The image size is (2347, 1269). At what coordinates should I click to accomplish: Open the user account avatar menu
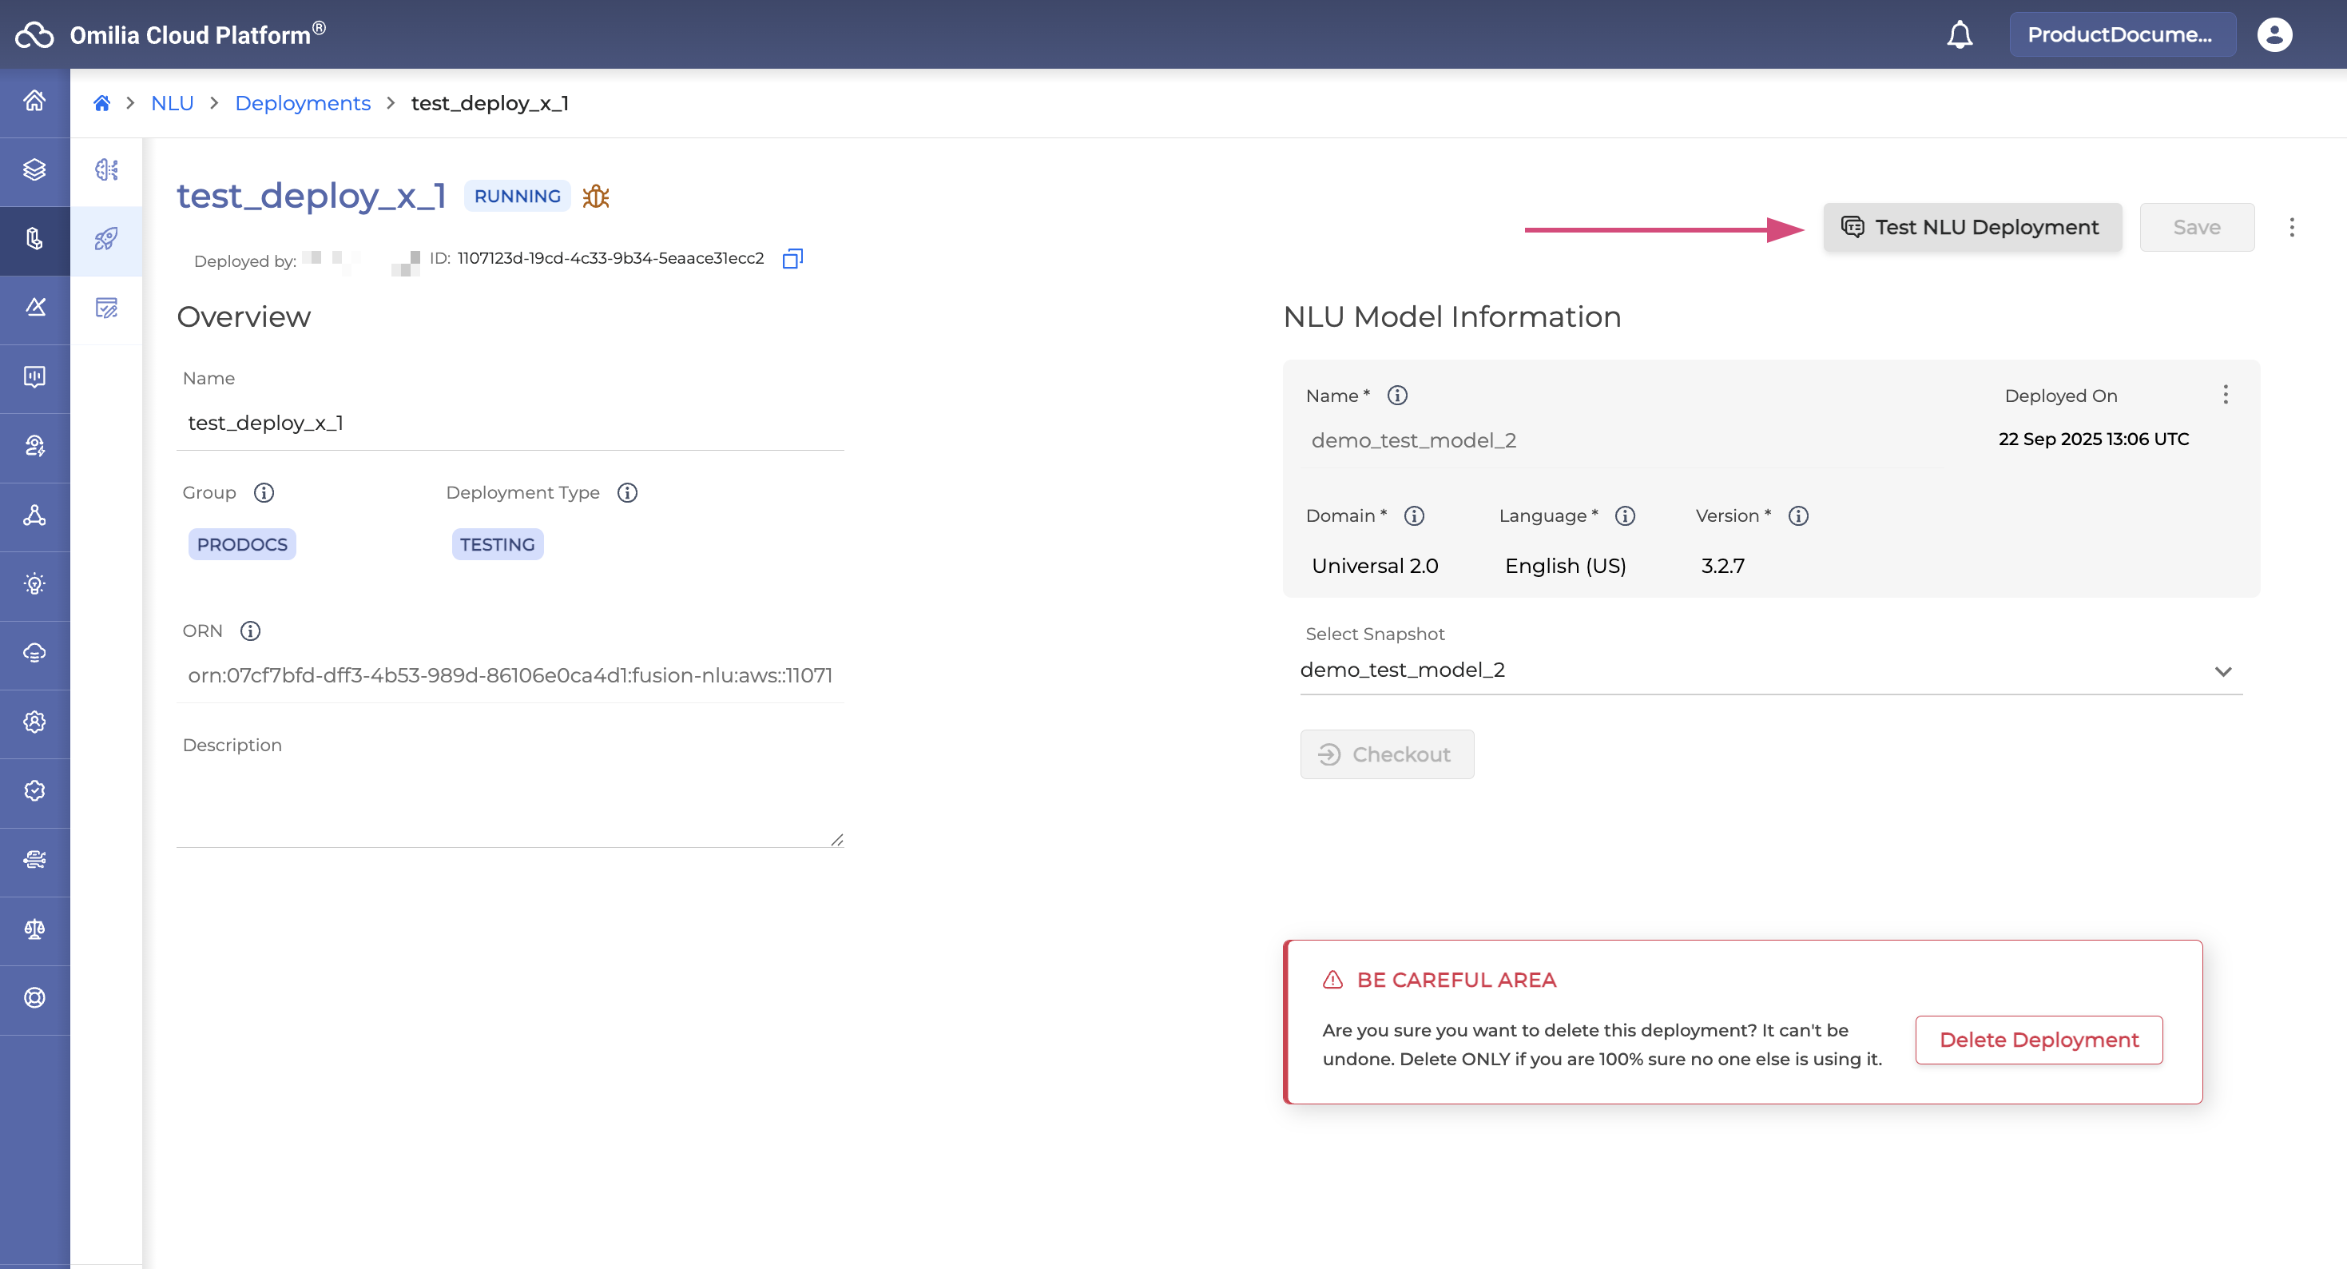2274,34
